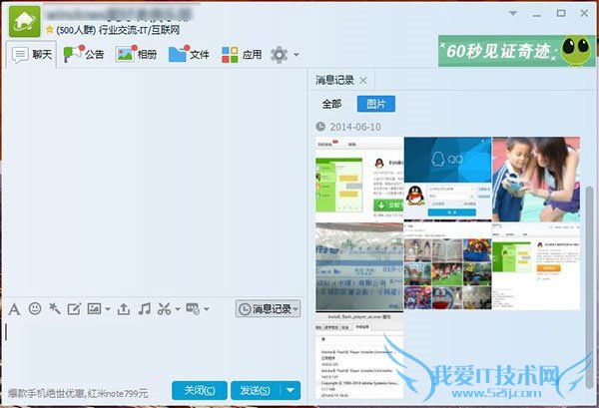
Task: Expand the 消息记录 button dropdown arrow
Action: tap(297, 309)
